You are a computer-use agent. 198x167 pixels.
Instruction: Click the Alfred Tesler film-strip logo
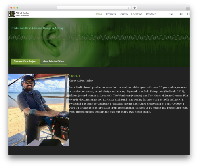point(12,14)
